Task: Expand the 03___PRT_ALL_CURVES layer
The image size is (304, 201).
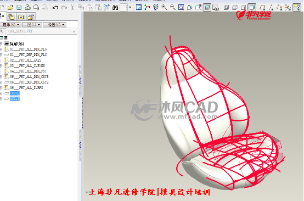Action: pyautogui.click(x=1, y=66)
